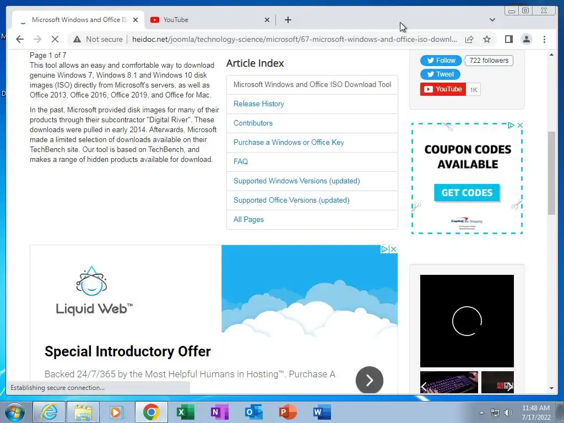
Task: Open Windows Explorer from the taskbar
Action: (x=83, y=412)
